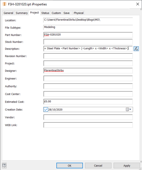This screenshot has width=142, height=170.
Task: Open the calendar picker for Creation Date
Action: [x=129, y=109]
